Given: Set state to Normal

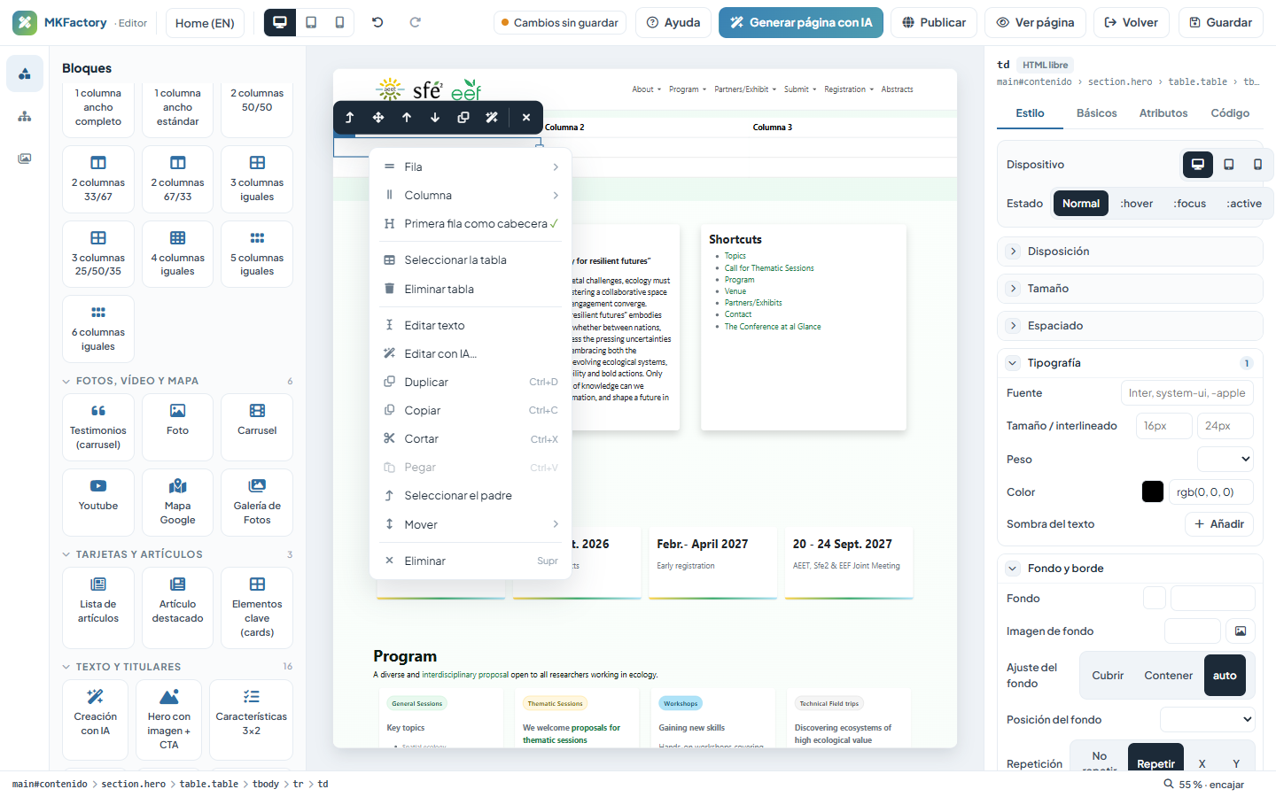Looking at the screenshot, I should 1081,204.
